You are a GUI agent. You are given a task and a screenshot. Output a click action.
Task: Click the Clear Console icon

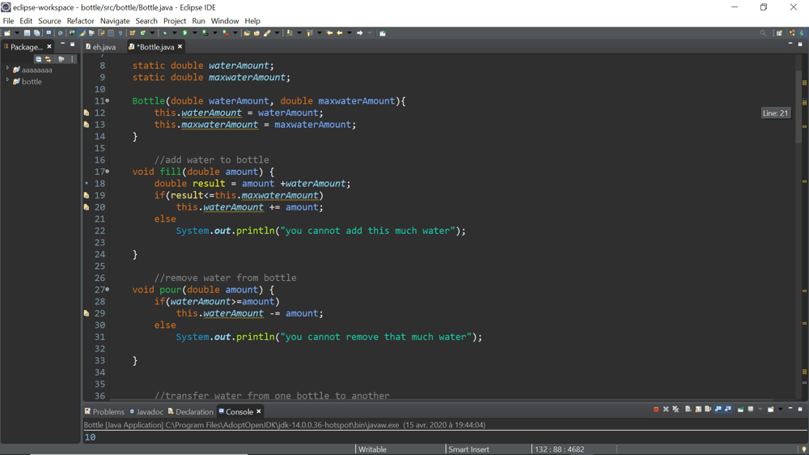pos(688,409)
